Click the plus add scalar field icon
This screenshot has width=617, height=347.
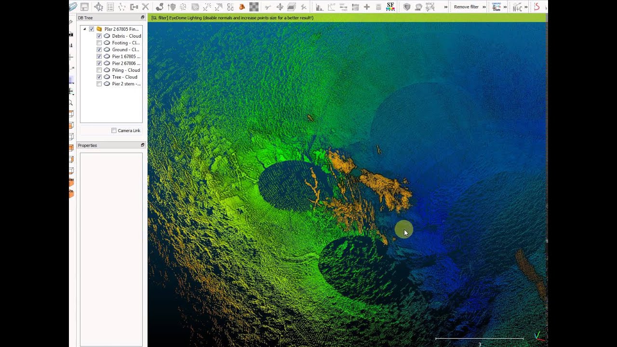367,7
